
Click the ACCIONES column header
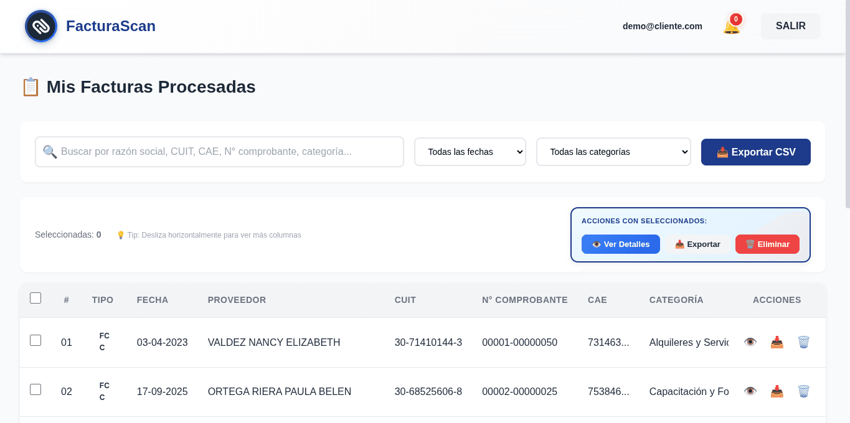coord(777,300)
